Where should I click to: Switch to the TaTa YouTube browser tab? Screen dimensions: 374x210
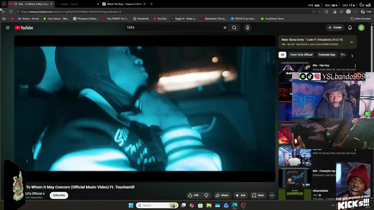pos(31,4)
